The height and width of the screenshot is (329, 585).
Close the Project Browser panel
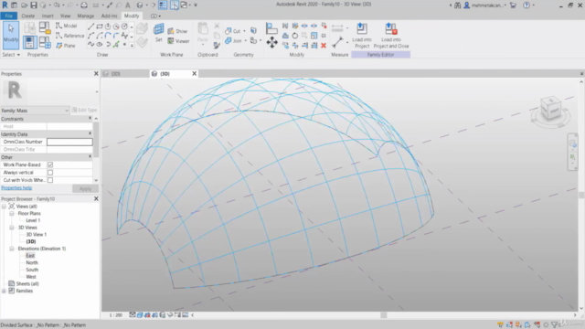tap(96, 199)
